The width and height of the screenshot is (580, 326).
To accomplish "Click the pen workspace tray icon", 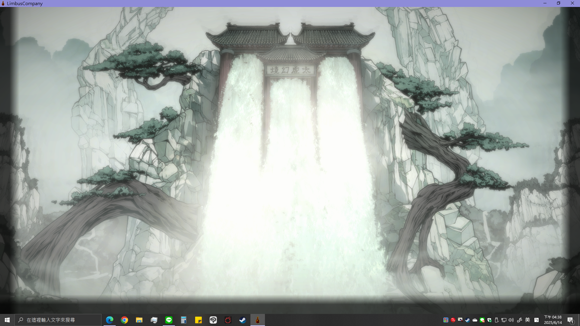I will click(519, 320).
